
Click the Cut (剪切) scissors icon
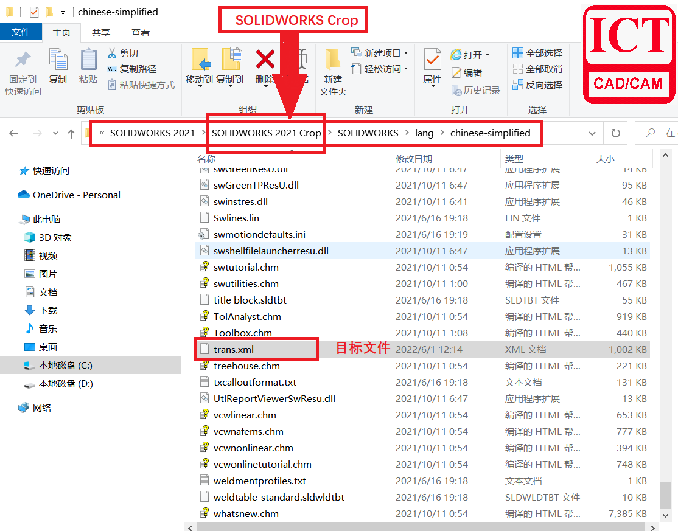click(x=112, y=53)
